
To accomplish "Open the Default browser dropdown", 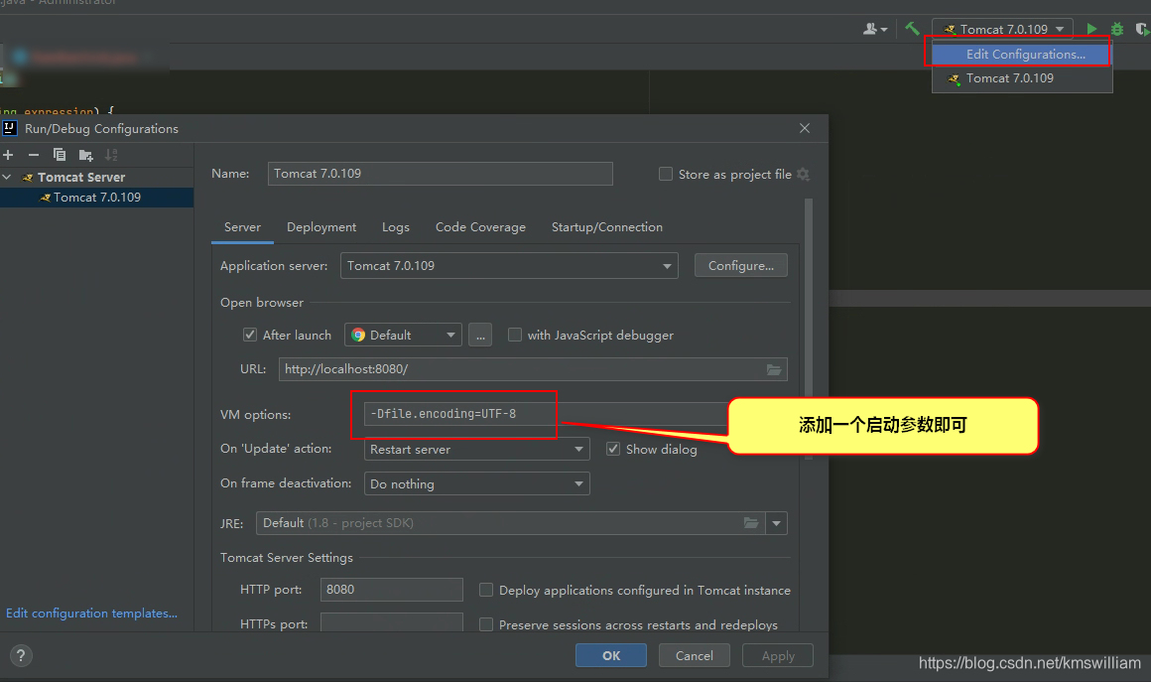I will [x=403, y=335].
